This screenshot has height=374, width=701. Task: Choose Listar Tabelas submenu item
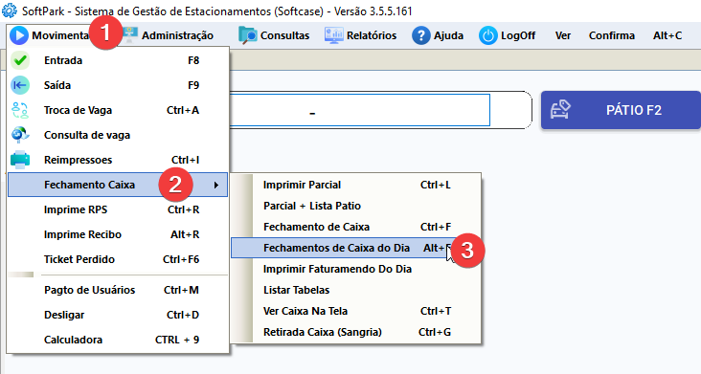click(356, 290)
